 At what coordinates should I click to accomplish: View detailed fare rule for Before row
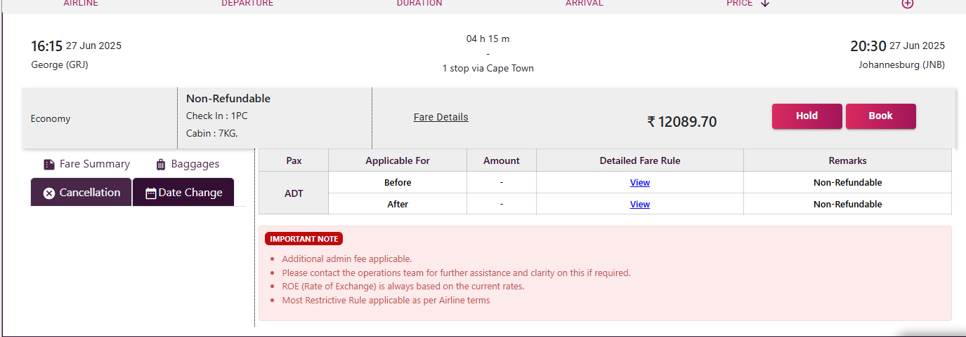[639, 183]
